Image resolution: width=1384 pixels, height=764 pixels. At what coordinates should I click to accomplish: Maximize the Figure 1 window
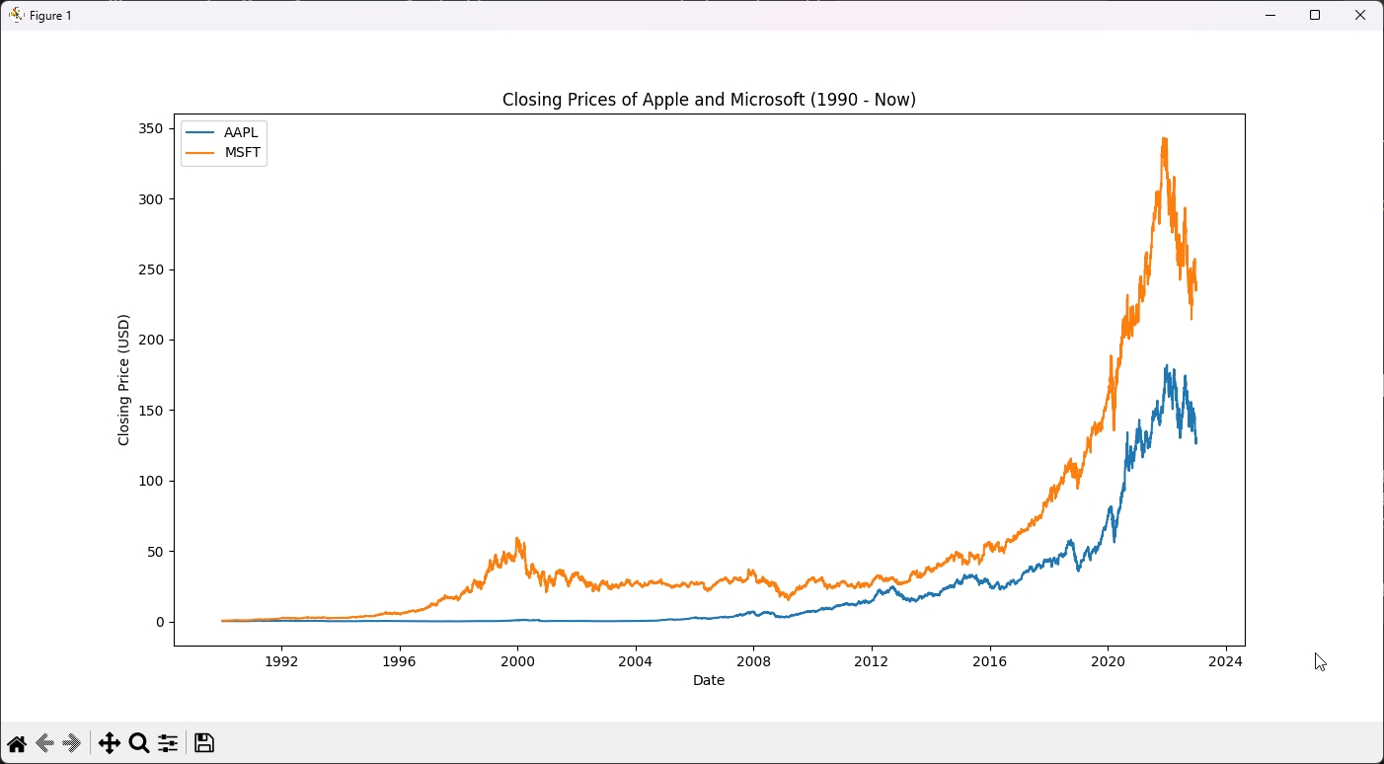tap(1315, 15)
